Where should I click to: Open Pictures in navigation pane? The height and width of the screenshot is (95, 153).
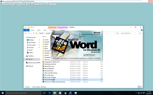(x=30, y=48)
